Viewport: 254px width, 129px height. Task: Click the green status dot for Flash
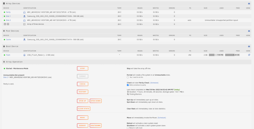[x=5, y=55]
